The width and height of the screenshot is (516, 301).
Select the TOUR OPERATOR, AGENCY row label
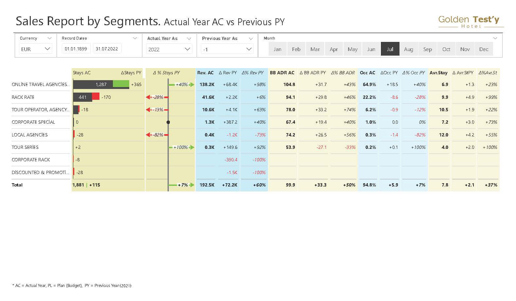coord(41,110)
